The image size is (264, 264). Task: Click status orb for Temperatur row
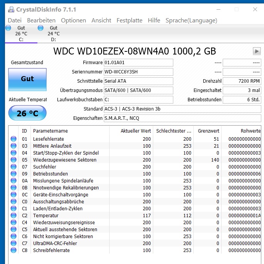tap(14, 215)
